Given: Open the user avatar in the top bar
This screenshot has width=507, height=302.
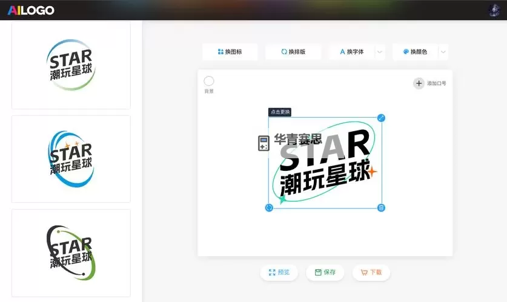Looking at the screenshot, I should (x=494, y=10).
